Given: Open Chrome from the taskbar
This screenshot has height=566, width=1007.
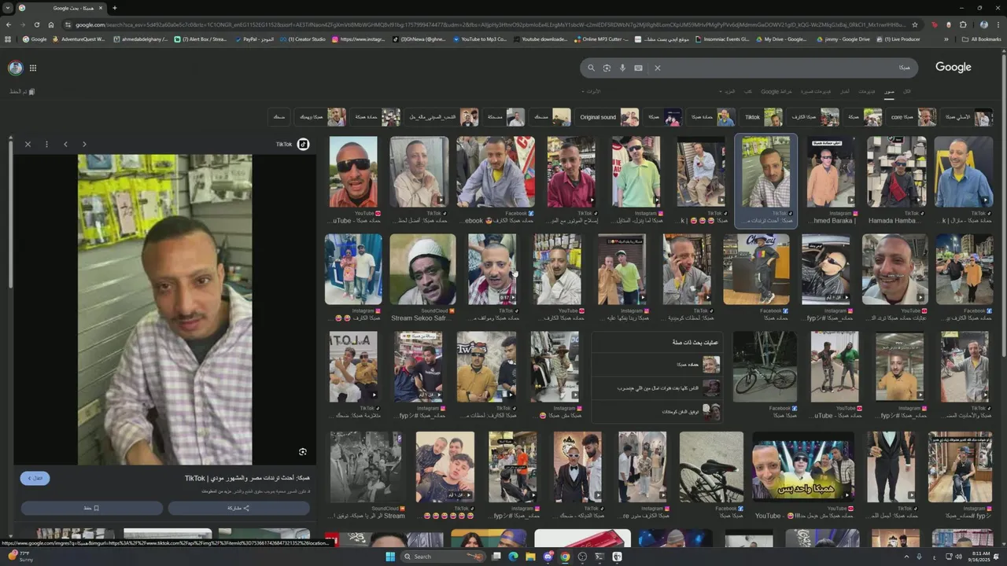Looking at the screenshot, I should pyautogui.click(x=565, y=557).
